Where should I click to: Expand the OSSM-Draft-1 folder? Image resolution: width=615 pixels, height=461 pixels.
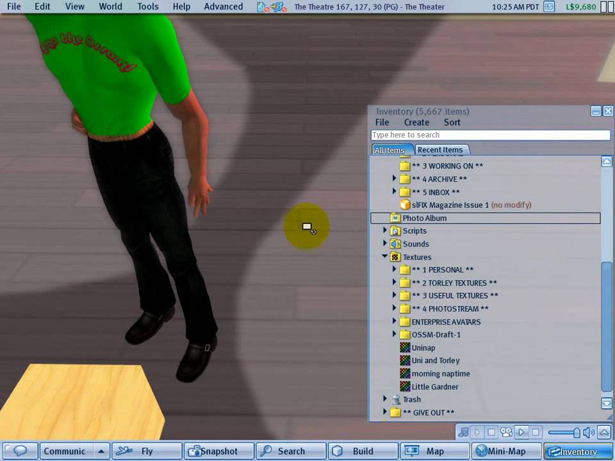coord(394,334)
